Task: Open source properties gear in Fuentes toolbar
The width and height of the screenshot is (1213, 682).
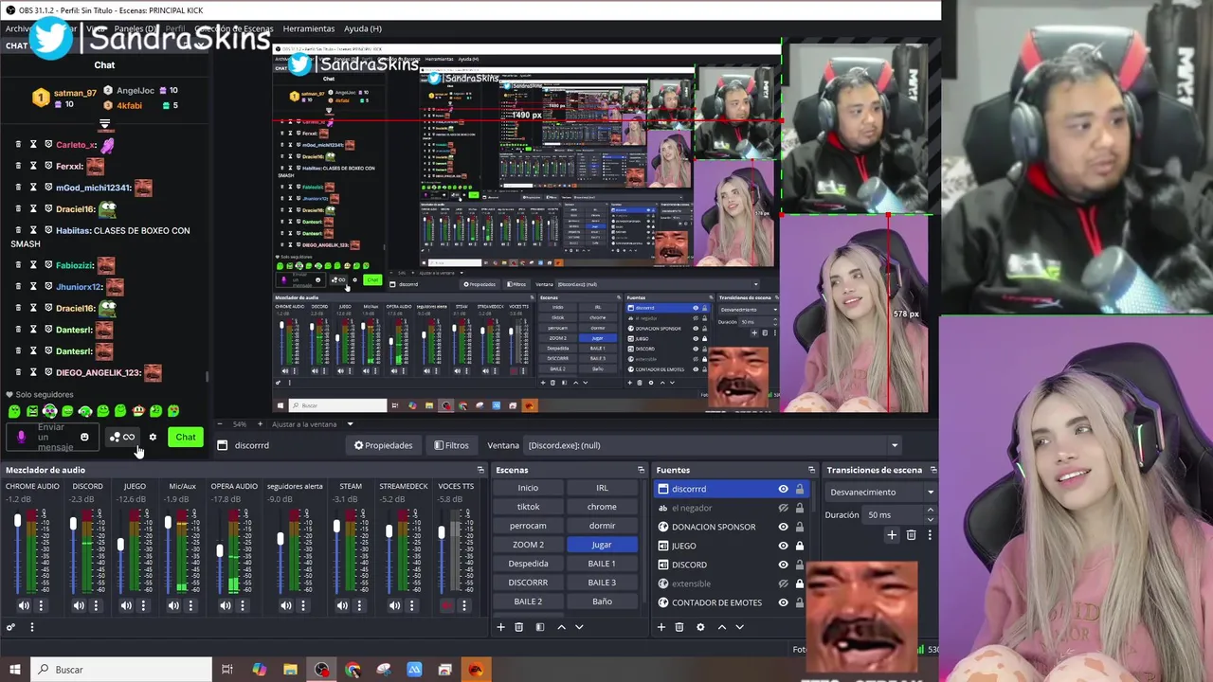Action: click(x=700, y=627)
